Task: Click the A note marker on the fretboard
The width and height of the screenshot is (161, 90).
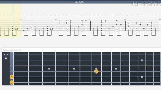Action: (96, 72)
